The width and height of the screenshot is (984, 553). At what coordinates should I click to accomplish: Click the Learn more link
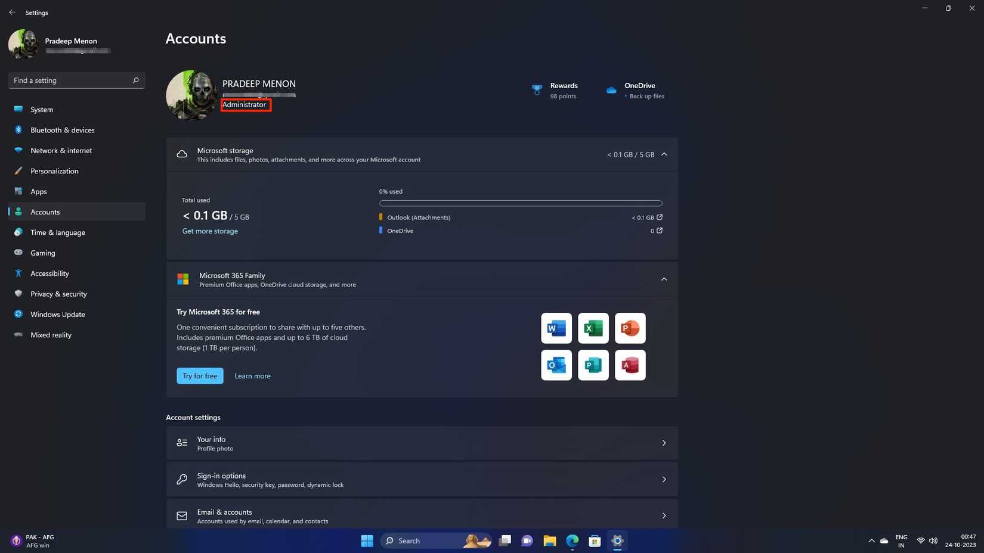tap(252, 376)
